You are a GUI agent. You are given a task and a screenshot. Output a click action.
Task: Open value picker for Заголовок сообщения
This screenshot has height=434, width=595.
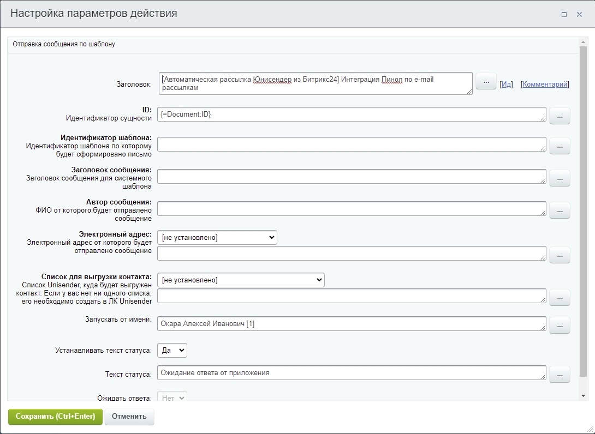(x=560, y=178)
